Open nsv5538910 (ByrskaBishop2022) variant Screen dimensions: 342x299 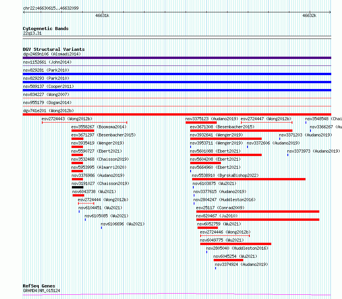(x=225, y=175)
